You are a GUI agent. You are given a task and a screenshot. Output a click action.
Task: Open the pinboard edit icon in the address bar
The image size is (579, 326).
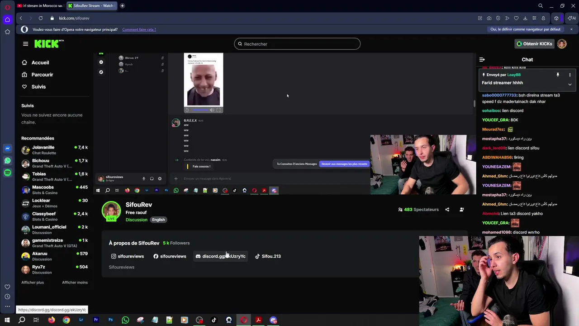(x=480, y=18)
